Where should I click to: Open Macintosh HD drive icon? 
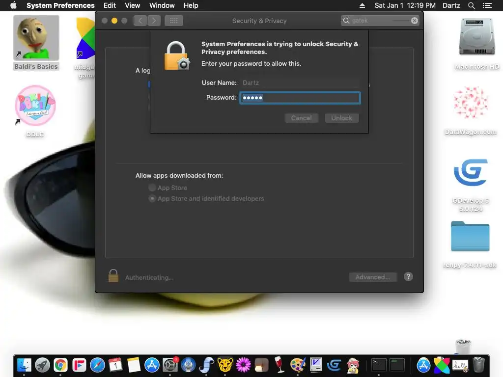pyautogui.click(x=476, y=43)
